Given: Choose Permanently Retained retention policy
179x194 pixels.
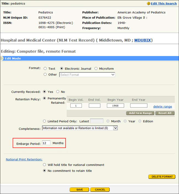Looking at the screenshot, I should coord(44,98).
